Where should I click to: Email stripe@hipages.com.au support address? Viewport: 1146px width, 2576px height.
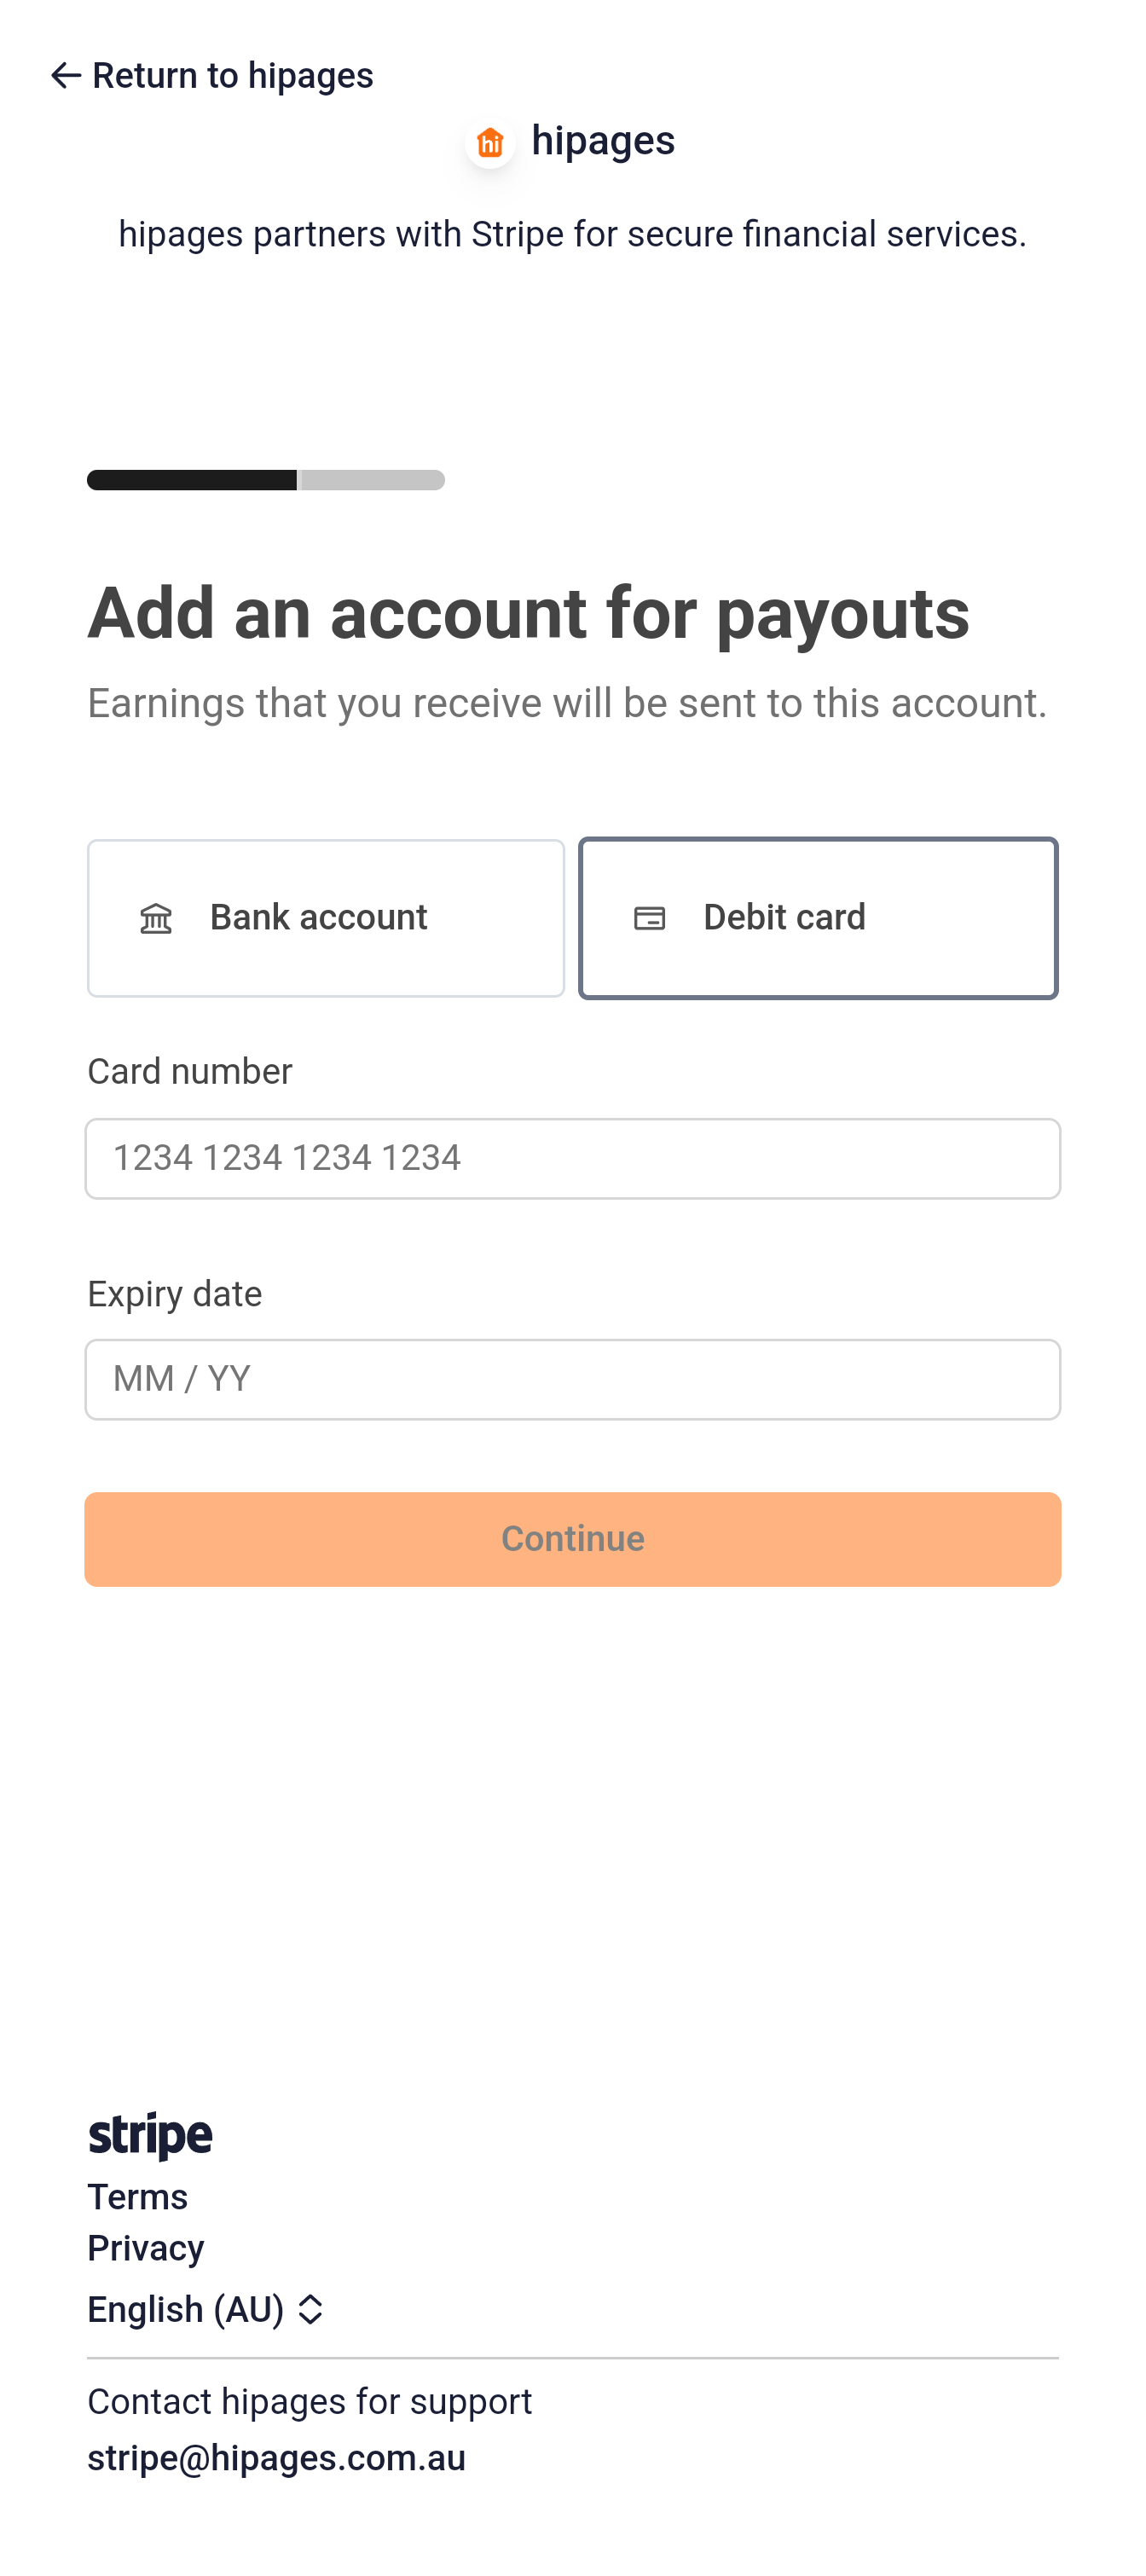[x=277, y=2458]
